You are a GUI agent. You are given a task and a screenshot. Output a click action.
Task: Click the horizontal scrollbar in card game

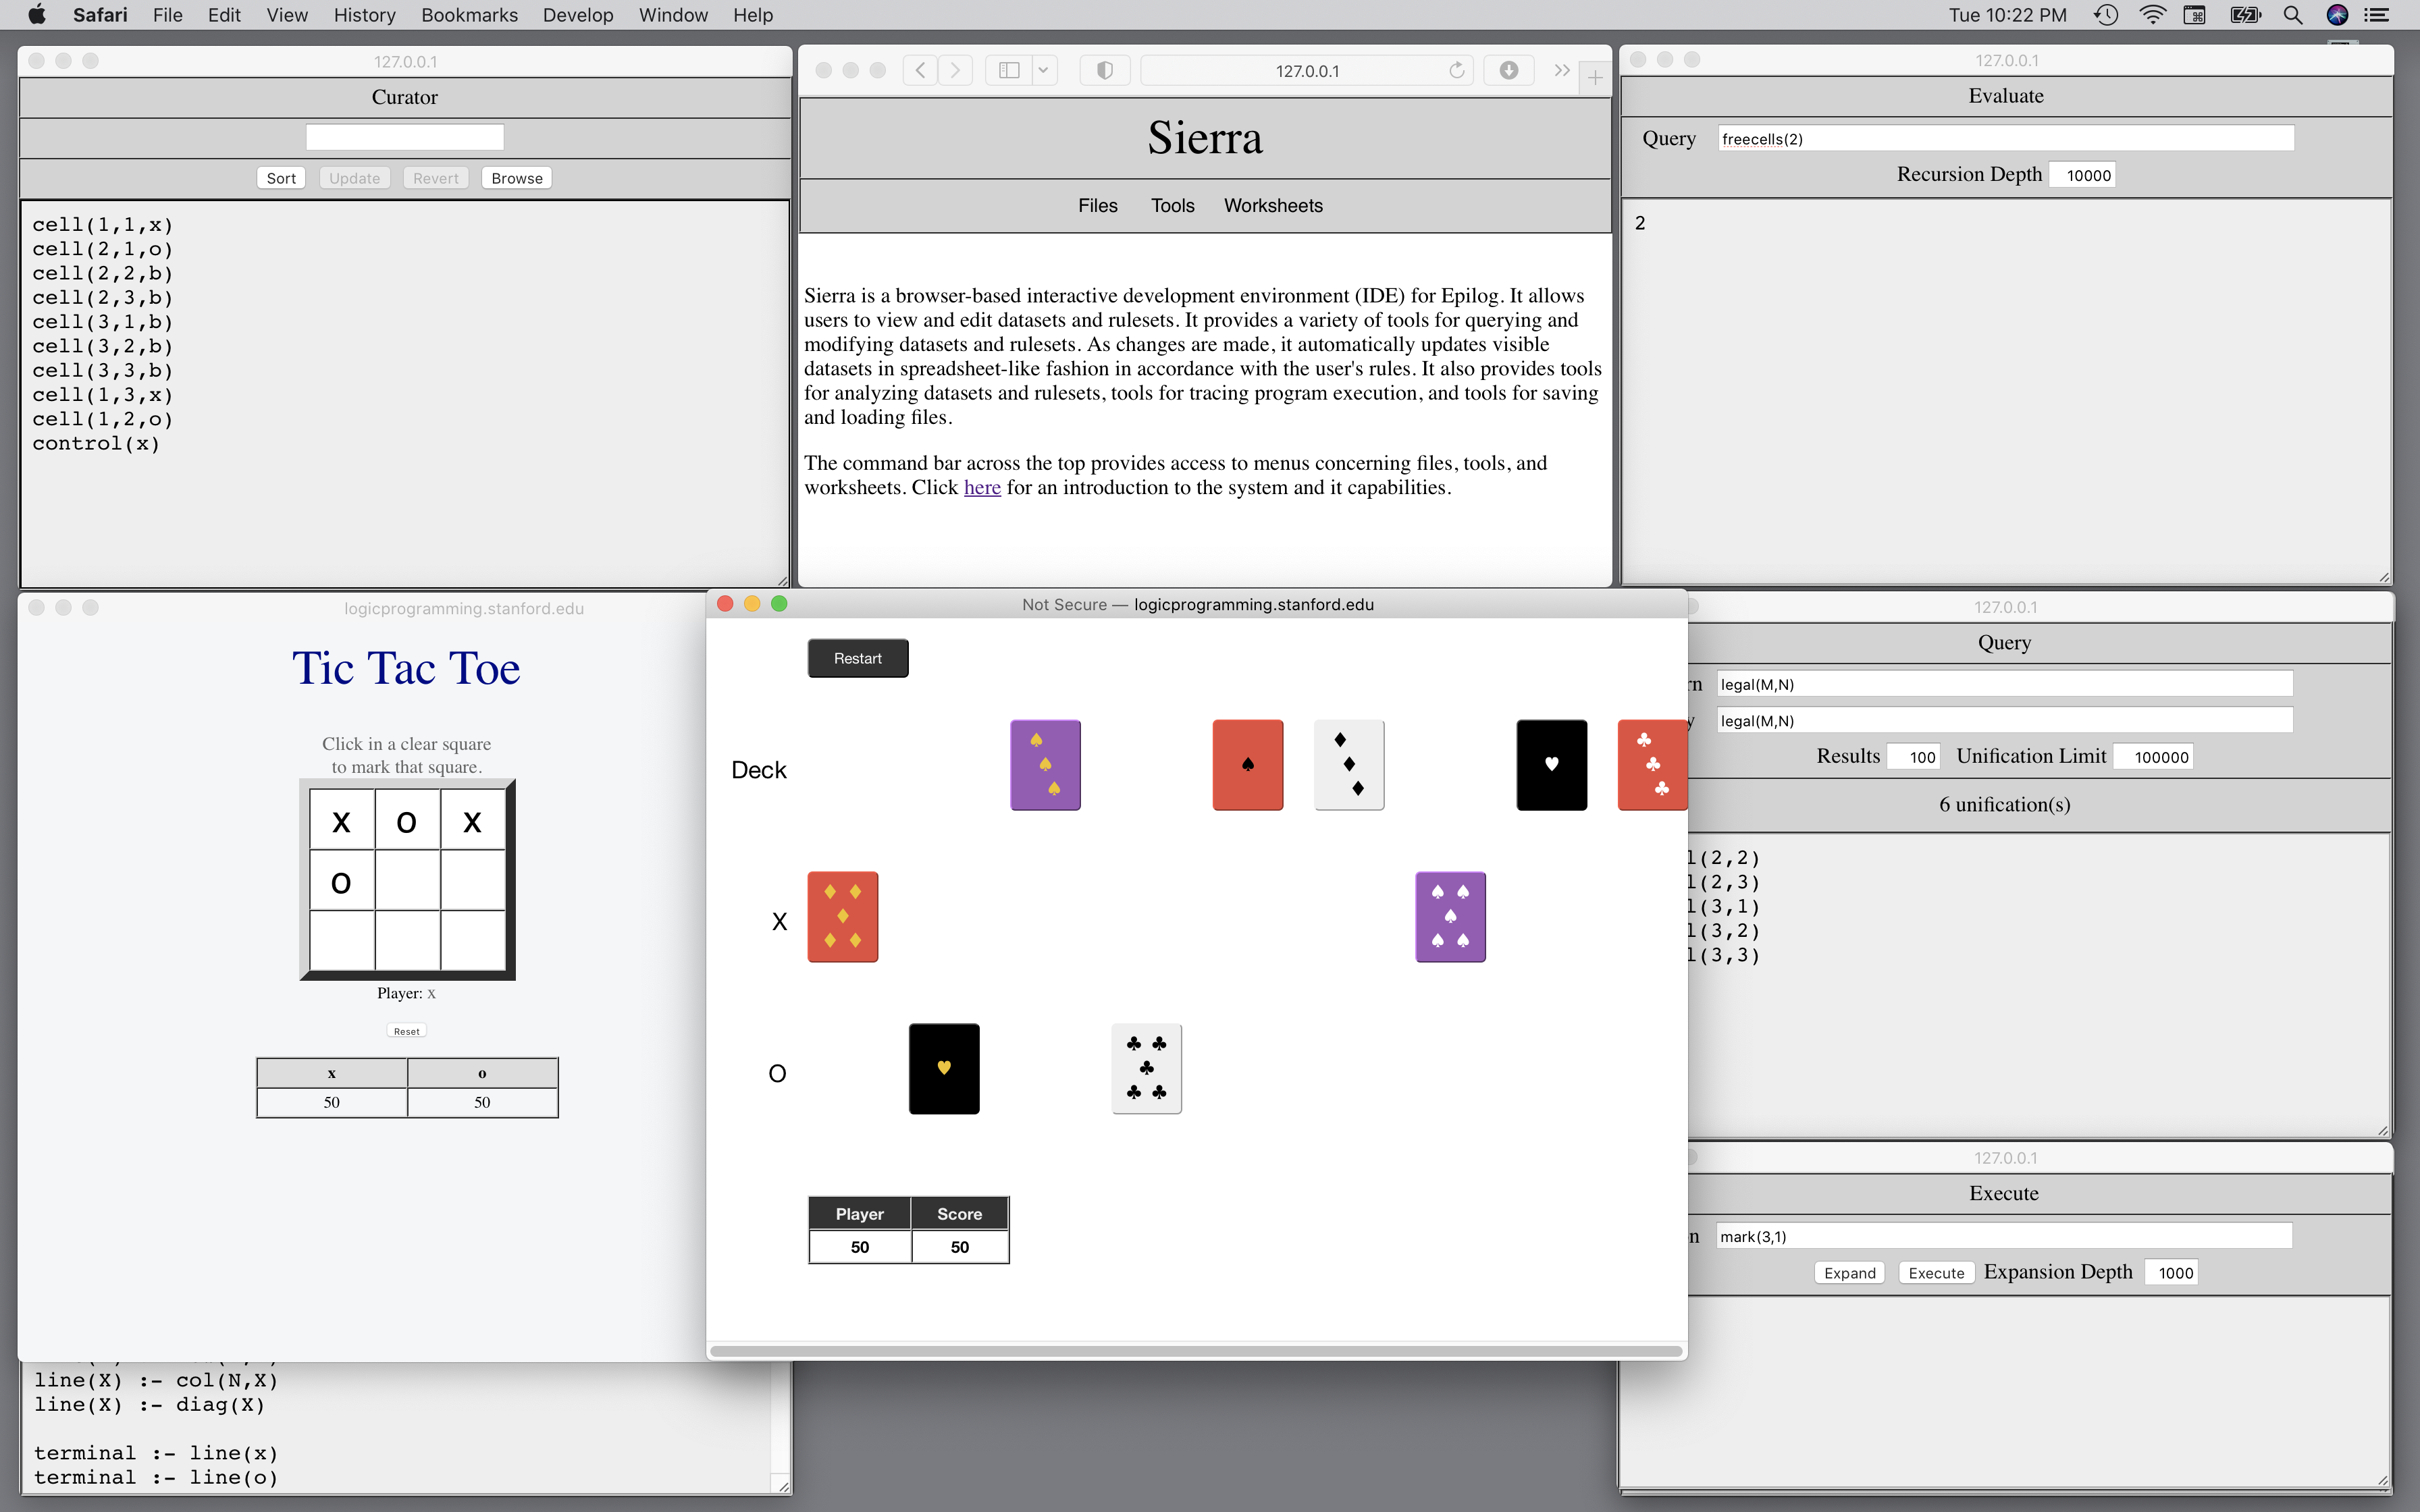pos(1195,1351)
